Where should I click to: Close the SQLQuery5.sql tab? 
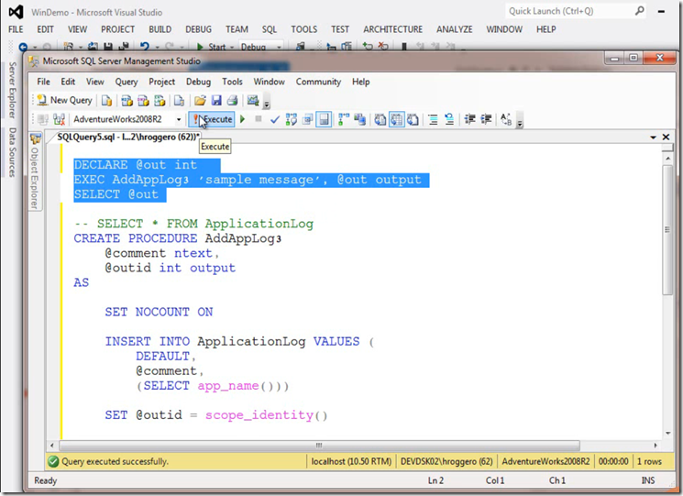tap(666, 138)
